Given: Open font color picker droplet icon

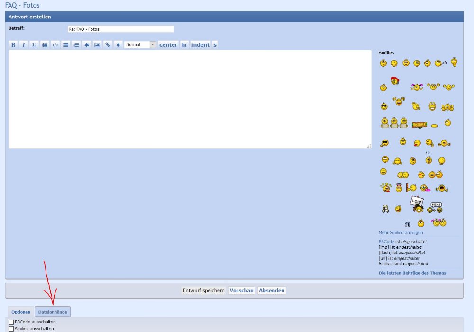Looking at the screenshot, I should [118, 45].
